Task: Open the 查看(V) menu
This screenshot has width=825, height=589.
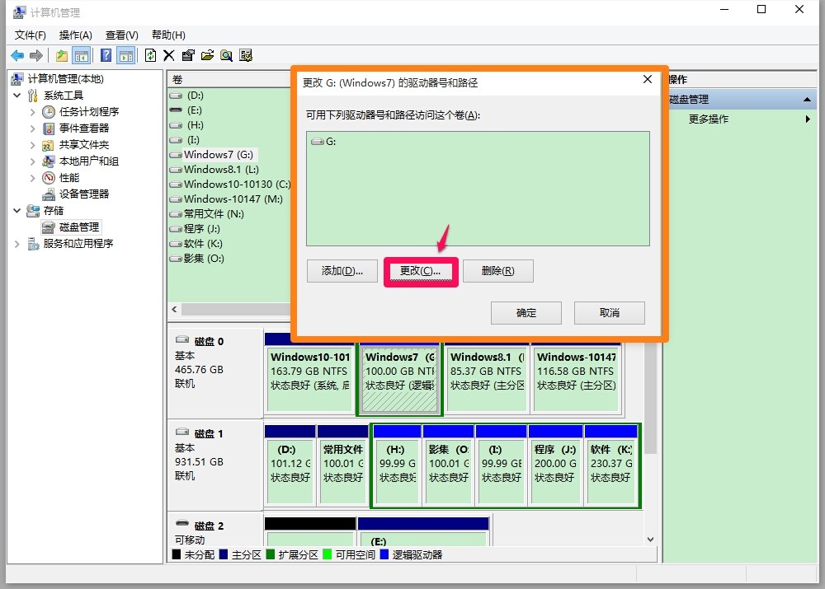Action: pos(122,35)
